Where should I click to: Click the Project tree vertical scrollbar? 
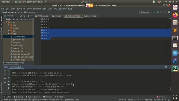(33, 40)
